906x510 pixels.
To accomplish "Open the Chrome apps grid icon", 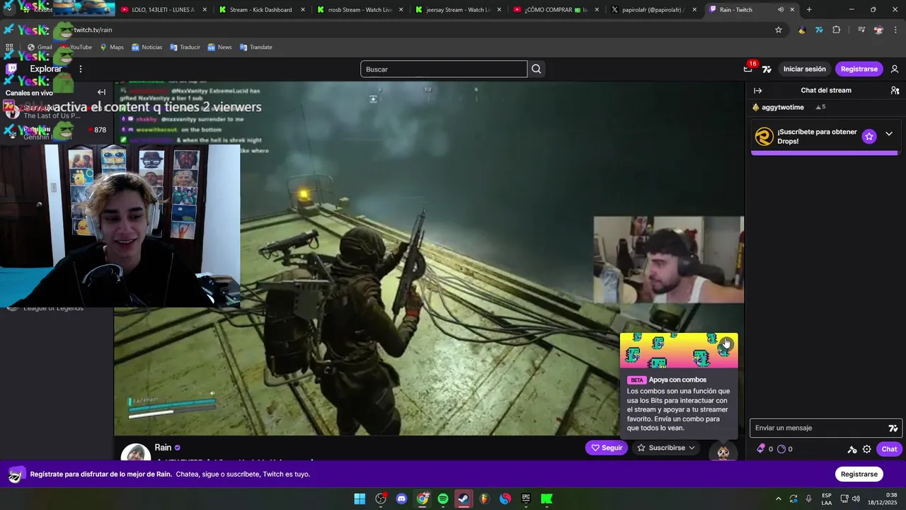I will point(10,47).
